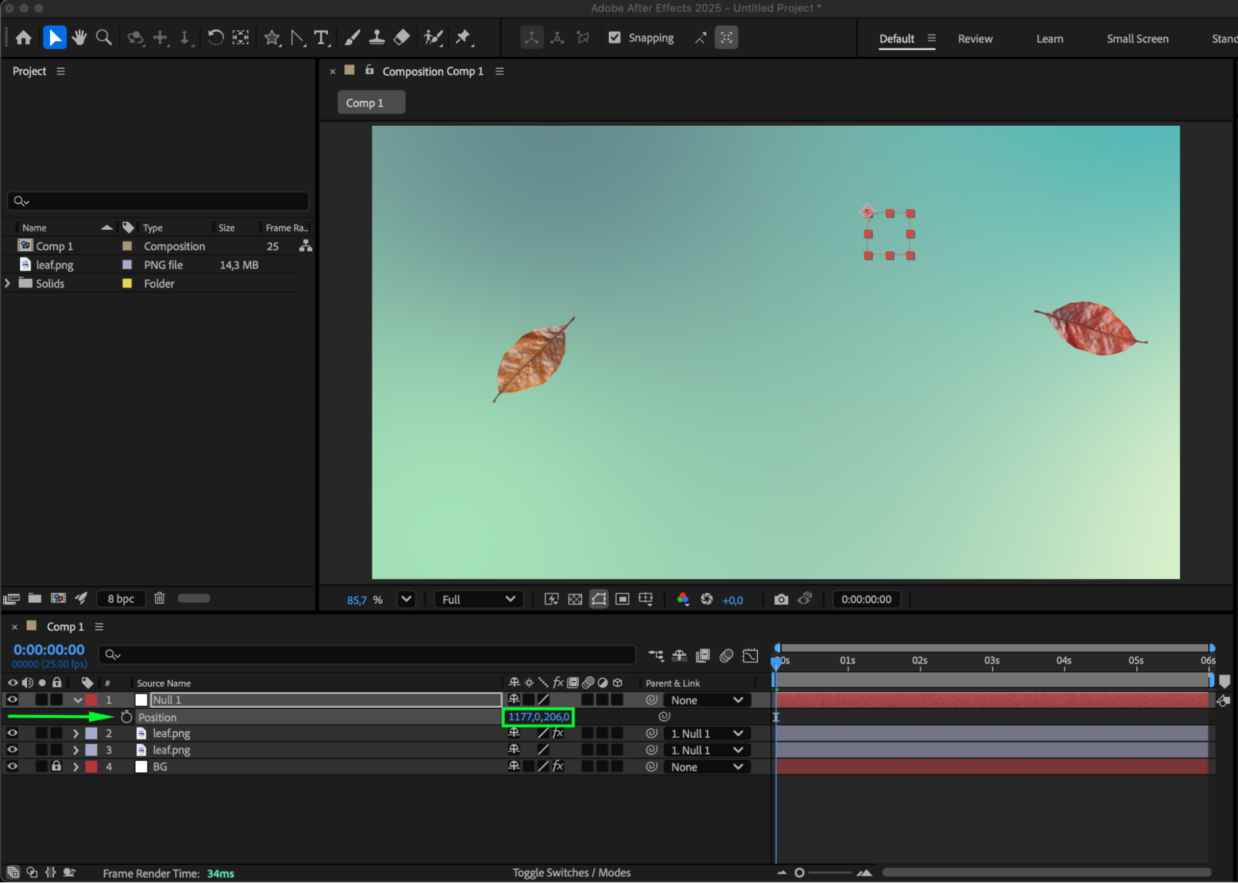Select the Zoom magnifier tool
Image resolution: width=1238 pixels, height=883 pixels.
click(x=104, y=38)
